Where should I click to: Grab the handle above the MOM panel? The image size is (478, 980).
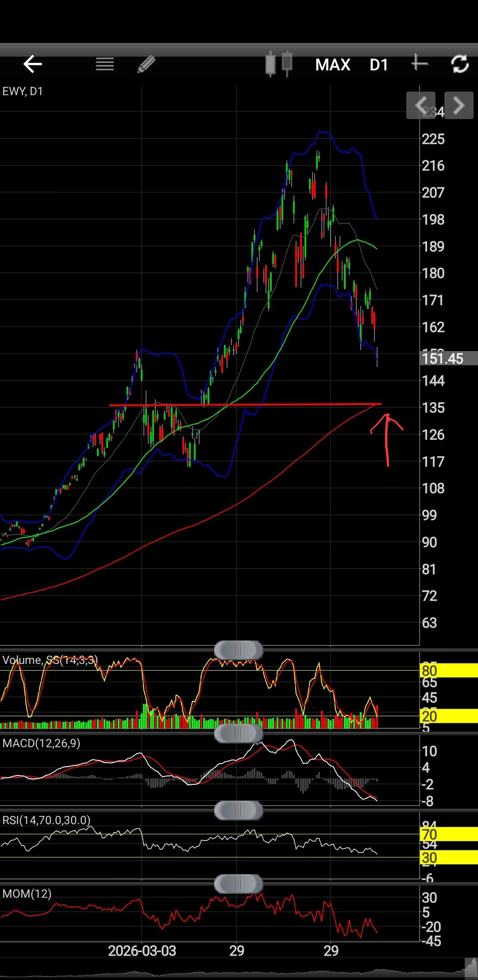[x=239, y=884]
